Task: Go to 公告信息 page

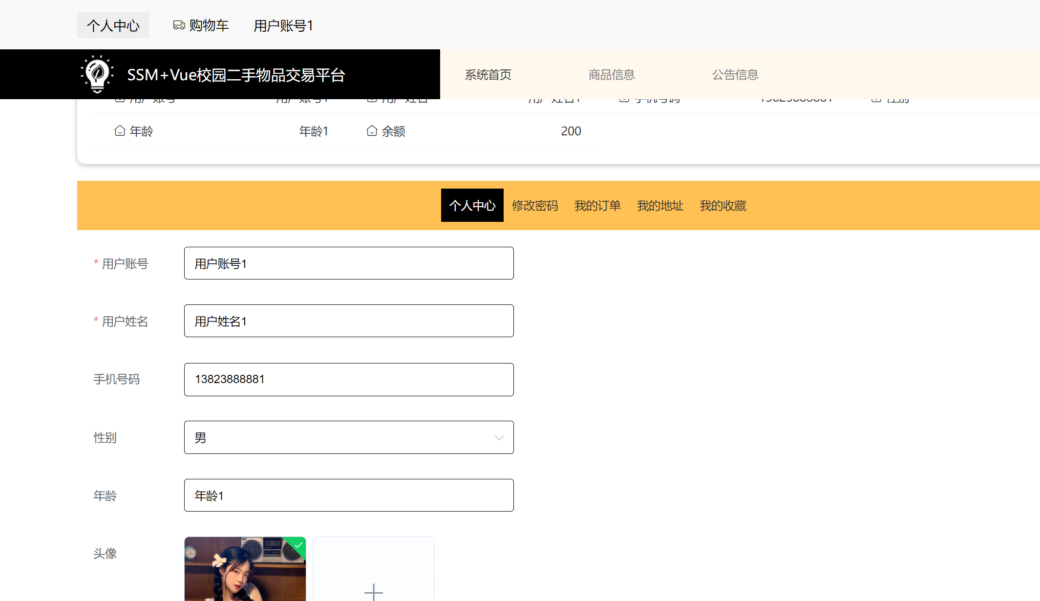Action: (x=735, y=75)
